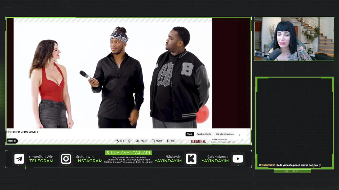This screenshot has width=339, height=190.
Task: Click the streamer webcam feed
Action: 294,39
